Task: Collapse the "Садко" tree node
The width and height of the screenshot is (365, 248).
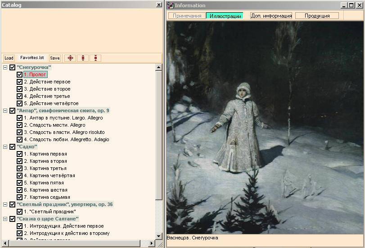Action: [x=5, y=147]
